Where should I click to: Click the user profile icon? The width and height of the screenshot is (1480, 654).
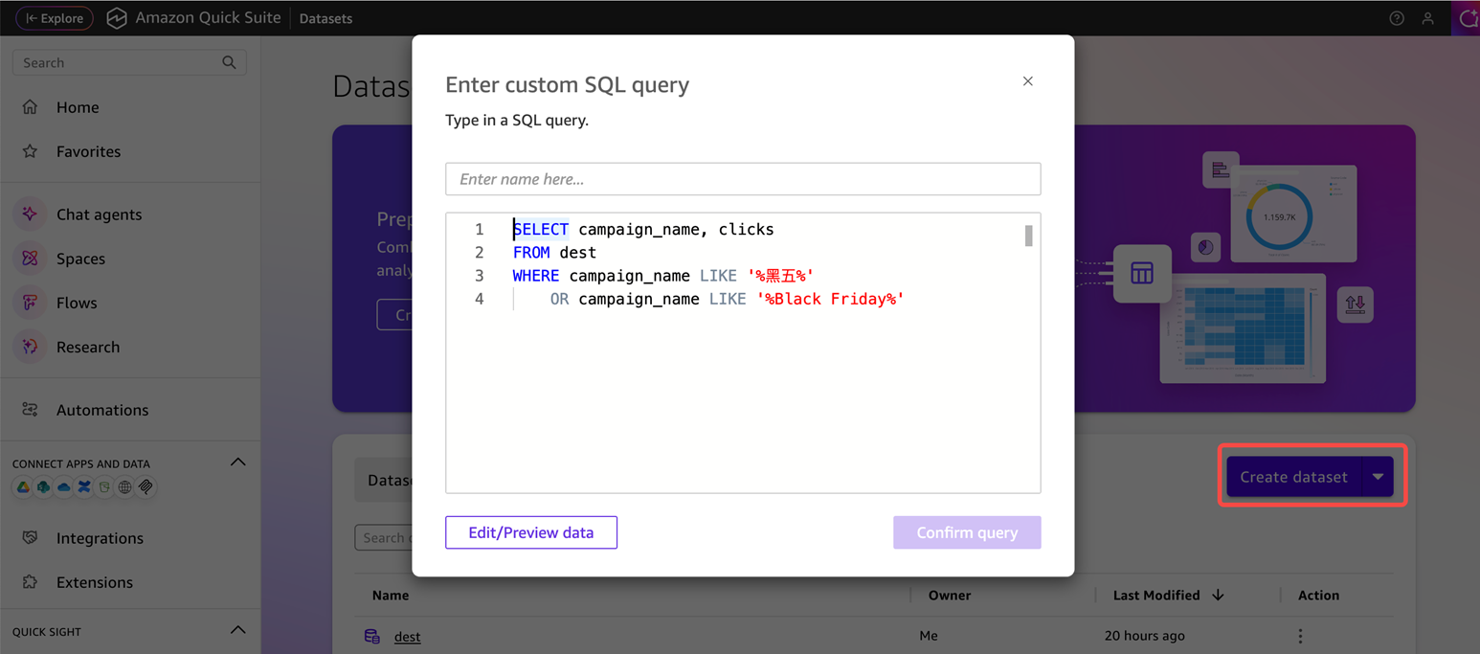pyautogui.click(x=1427, y=18)
